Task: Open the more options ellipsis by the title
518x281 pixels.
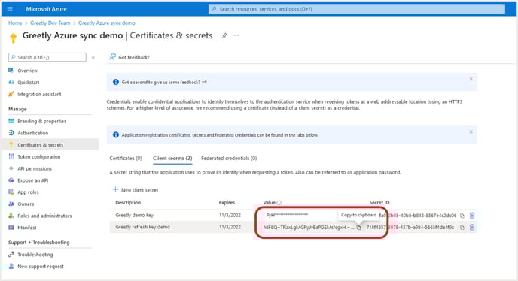Action: [236, 35]
